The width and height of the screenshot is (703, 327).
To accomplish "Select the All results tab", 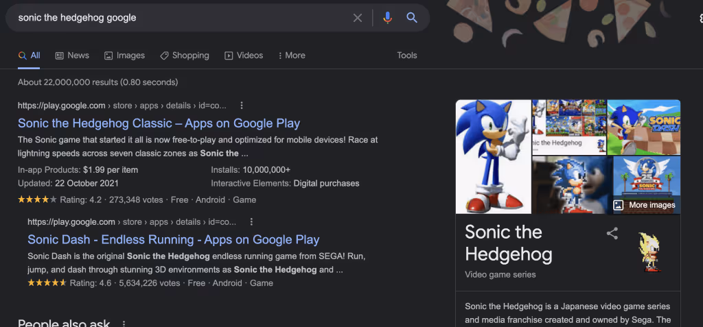I will (x=29, y=56).
